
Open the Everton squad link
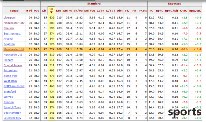click(9, 102)
